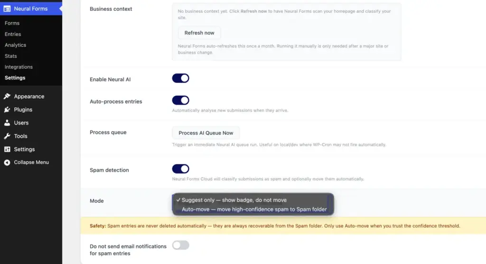This screenshot has width=486, height=264.
Task: Open the Stats submenu page
Action: point(10,56)
